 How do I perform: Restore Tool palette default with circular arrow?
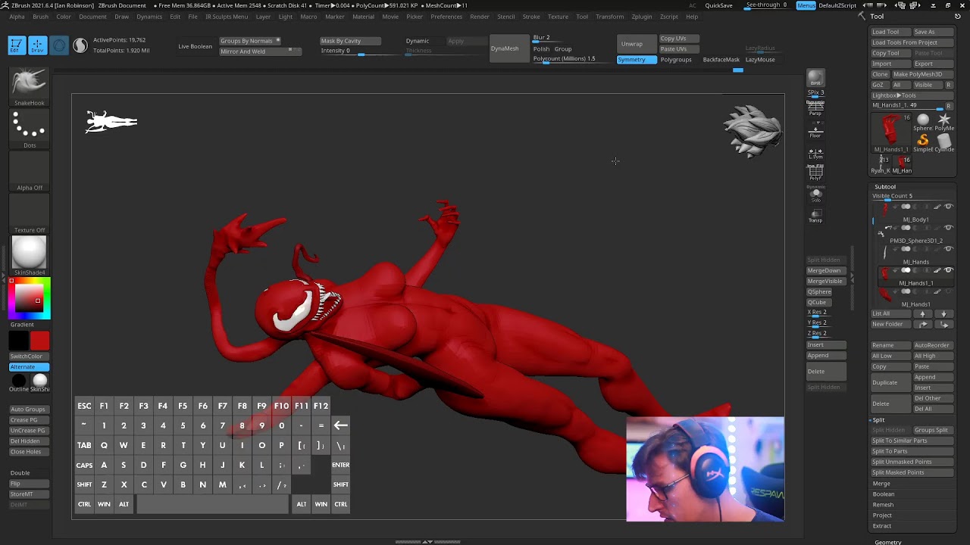[x=958, y=16]
